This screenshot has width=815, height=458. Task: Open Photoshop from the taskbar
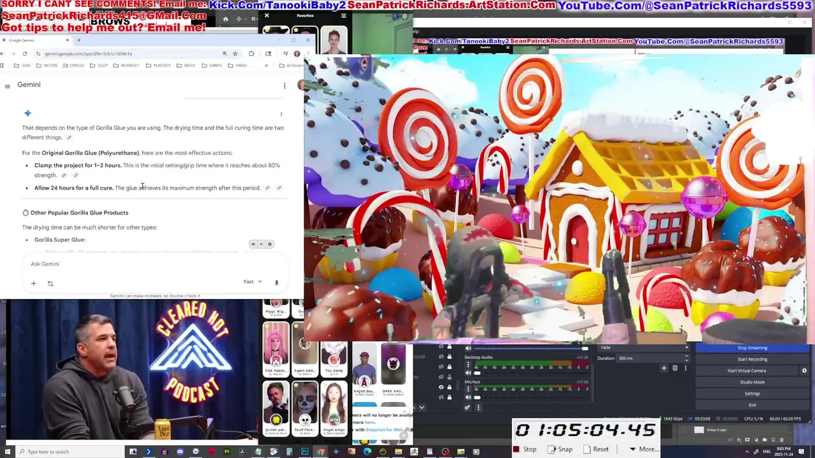(305, 452)
